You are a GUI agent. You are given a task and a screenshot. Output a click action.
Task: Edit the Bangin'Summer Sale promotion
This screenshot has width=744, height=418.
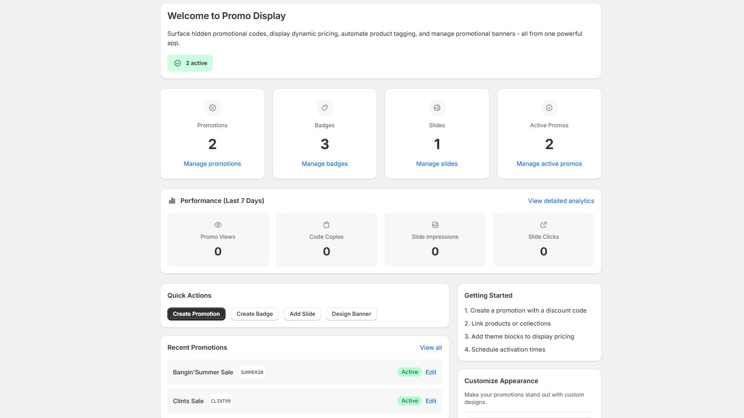click(431, 372)
